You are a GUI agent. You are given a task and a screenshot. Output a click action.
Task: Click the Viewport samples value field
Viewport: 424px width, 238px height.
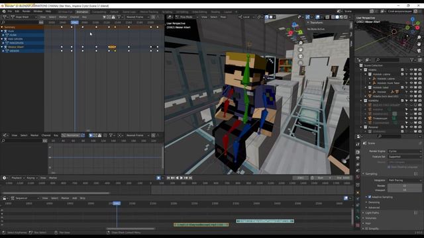point(405,190)
